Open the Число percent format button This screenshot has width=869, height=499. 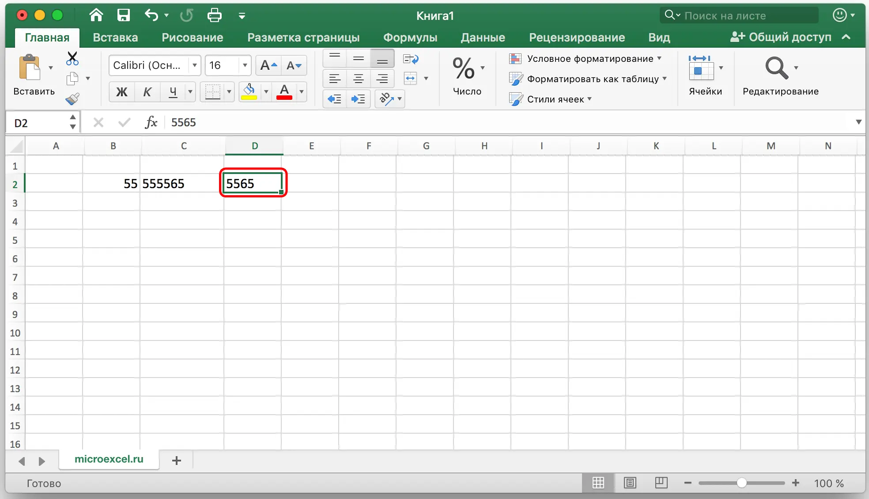tap(464, 68)
